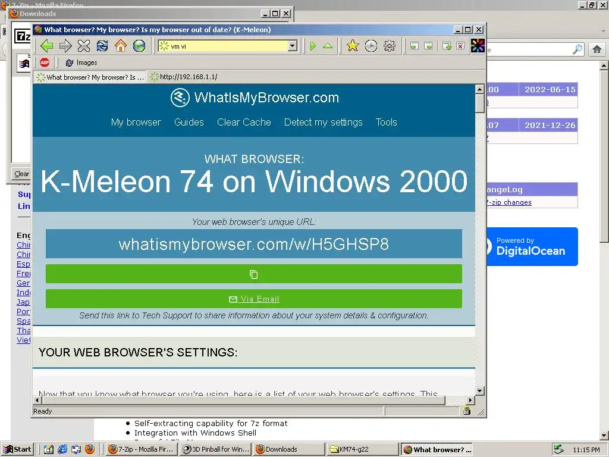This screenshot has width=609, height=457.
Task: Click the green copy-link button
Action: 253,274
